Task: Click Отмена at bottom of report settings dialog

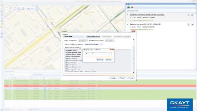Action: [x=131, y=78]
